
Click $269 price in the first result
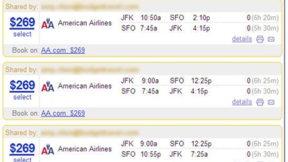[x=22, y=22]
